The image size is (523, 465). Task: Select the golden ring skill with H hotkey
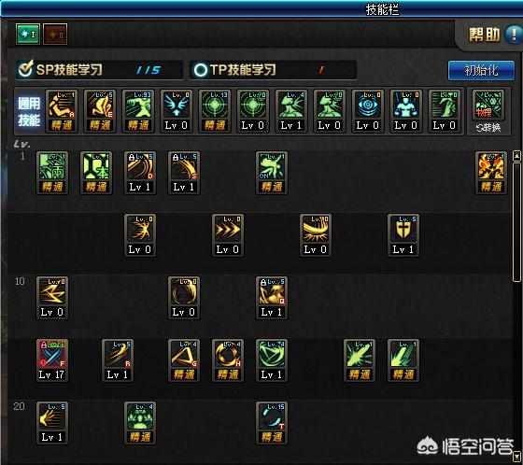pyautogui.click(x=228, y=360)
